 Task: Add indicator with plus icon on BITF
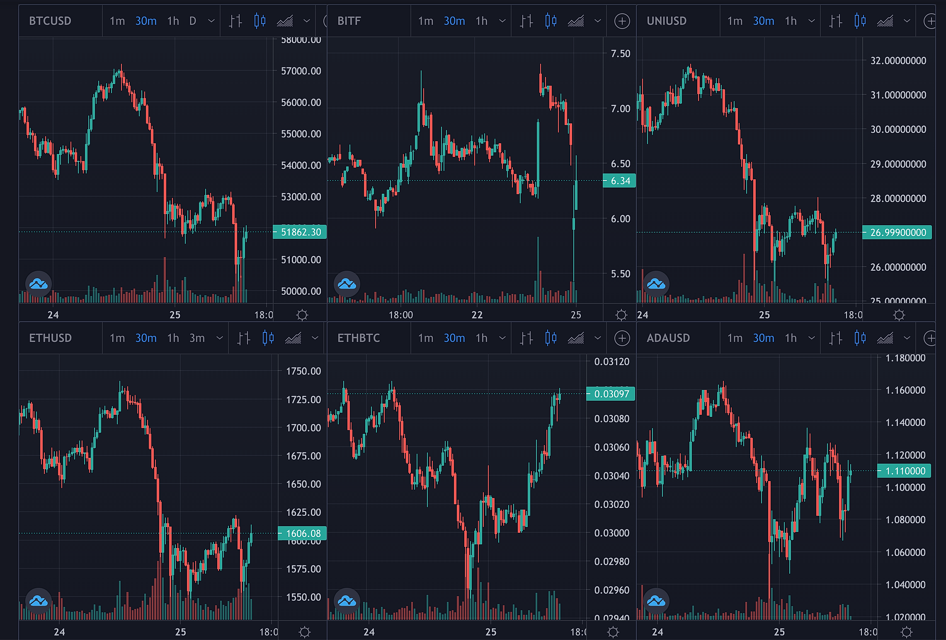pyautogui.click(x=622, y=21)
